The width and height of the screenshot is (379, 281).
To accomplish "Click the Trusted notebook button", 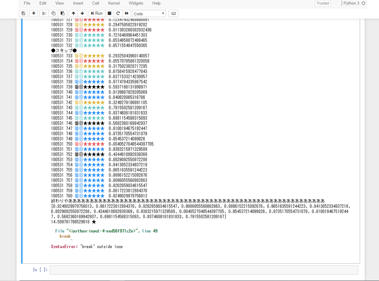I will point(323,3).
